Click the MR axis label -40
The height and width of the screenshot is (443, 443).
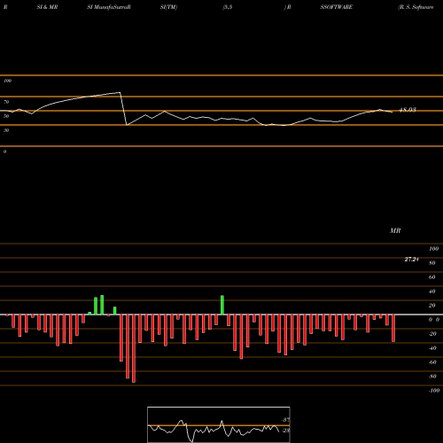click(432, 348)
